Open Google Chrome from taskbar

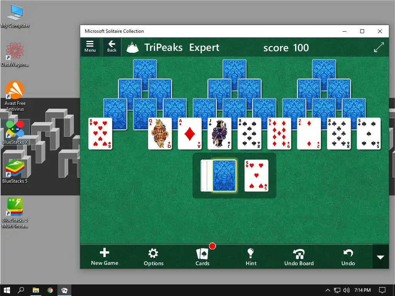[x=50, y=290]
